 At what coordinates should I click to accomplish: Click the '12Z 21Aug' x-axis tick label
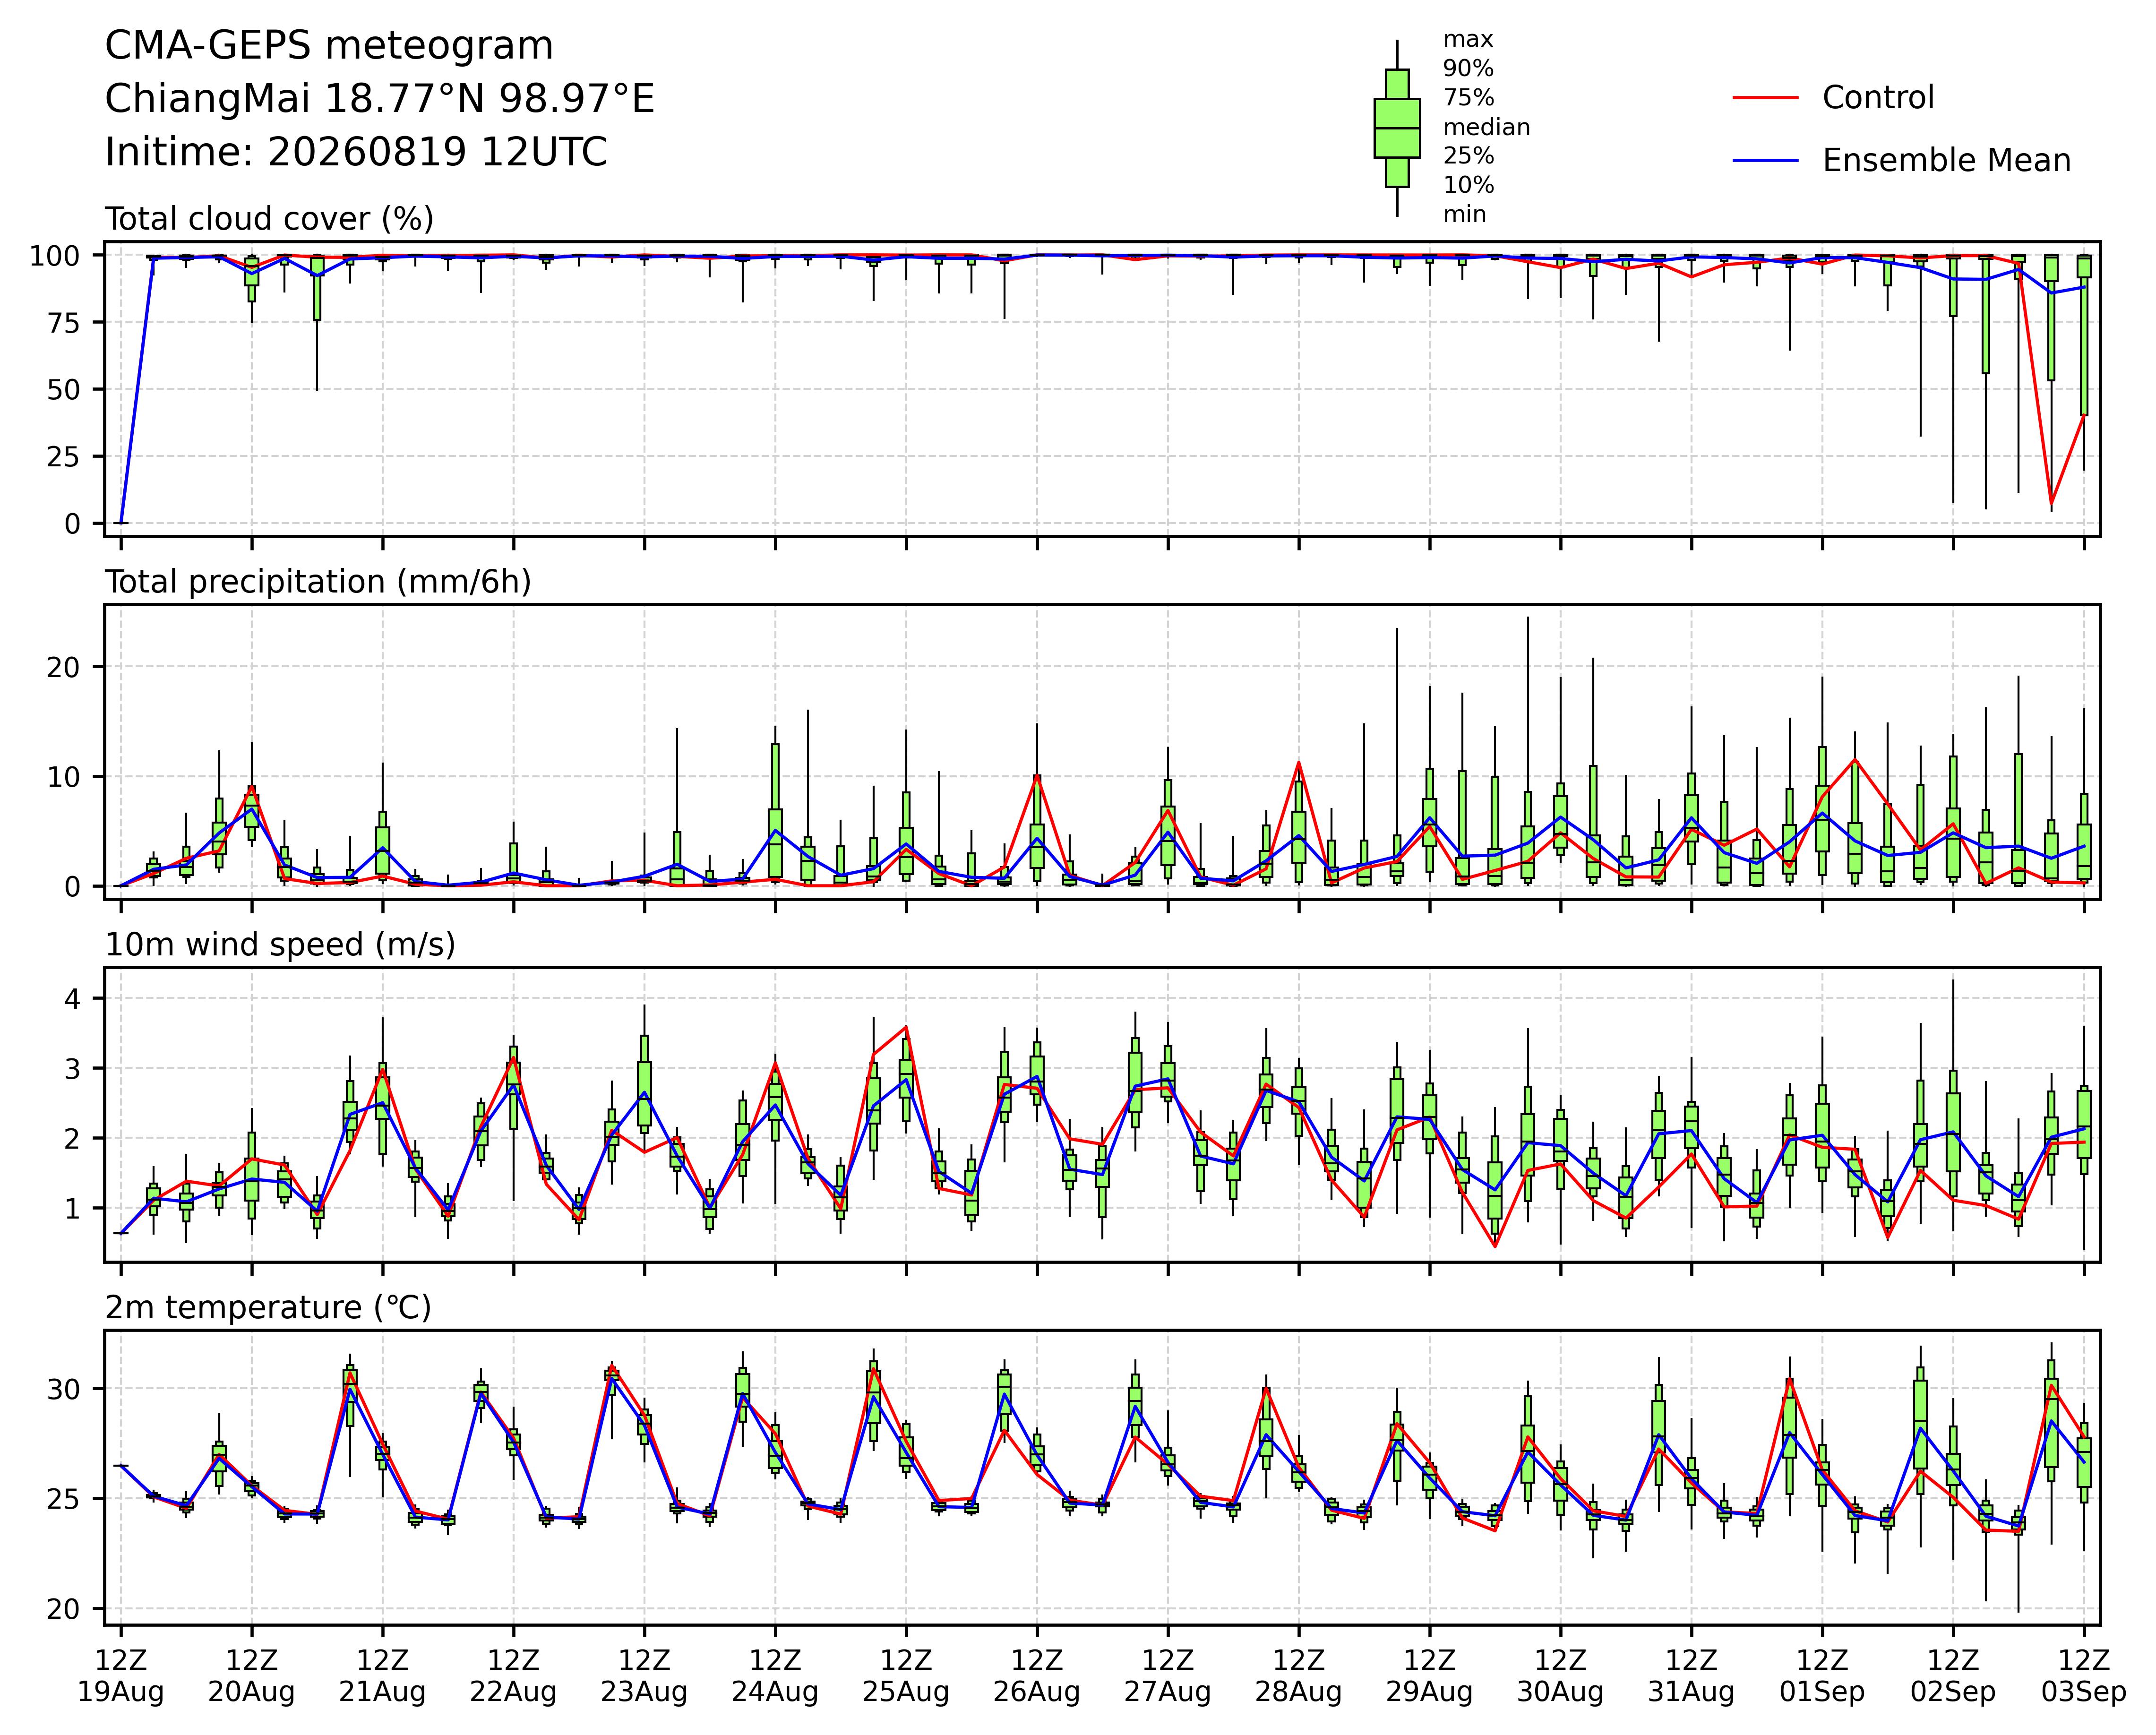pyautogui.click(x=383, y=1677)
